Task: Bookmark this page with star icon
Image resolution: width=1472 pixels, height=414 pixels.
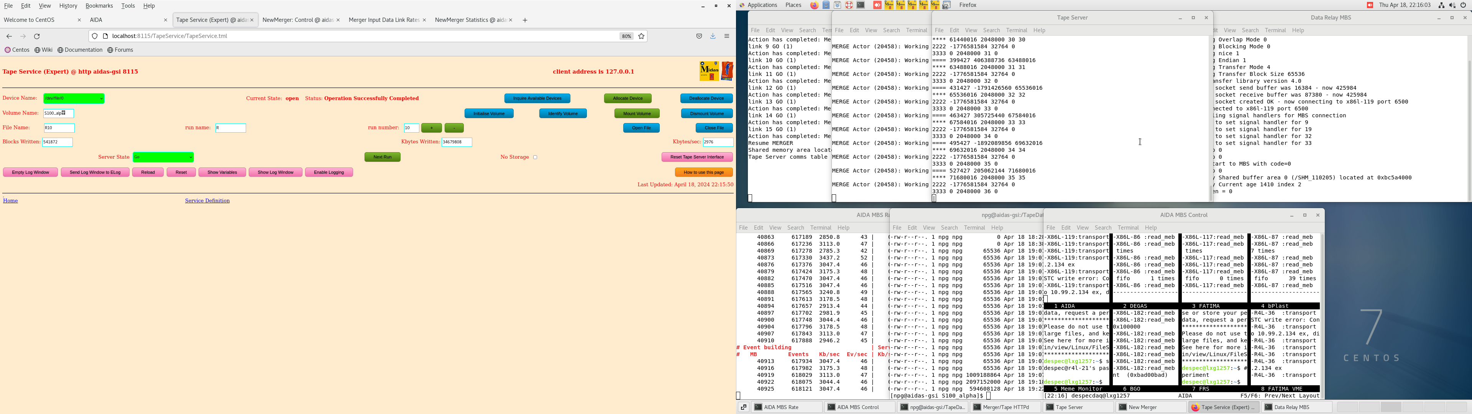Action: (642, 36)
